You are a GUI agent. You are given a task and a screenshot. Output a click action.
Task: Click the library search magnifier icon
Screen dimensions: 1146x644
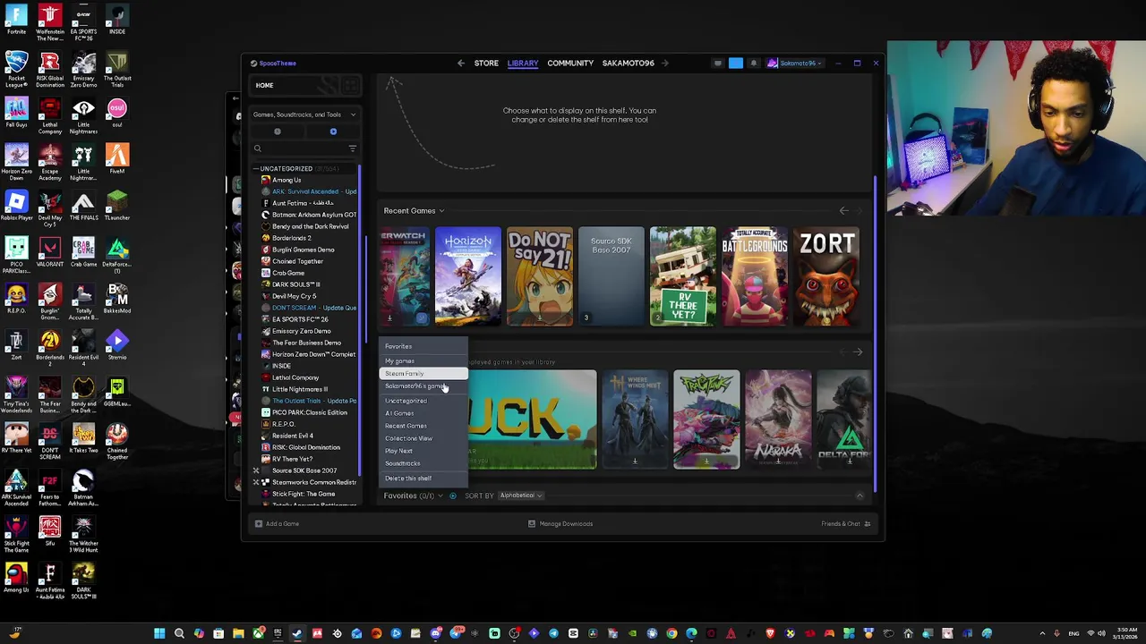(x=258, y=148)
